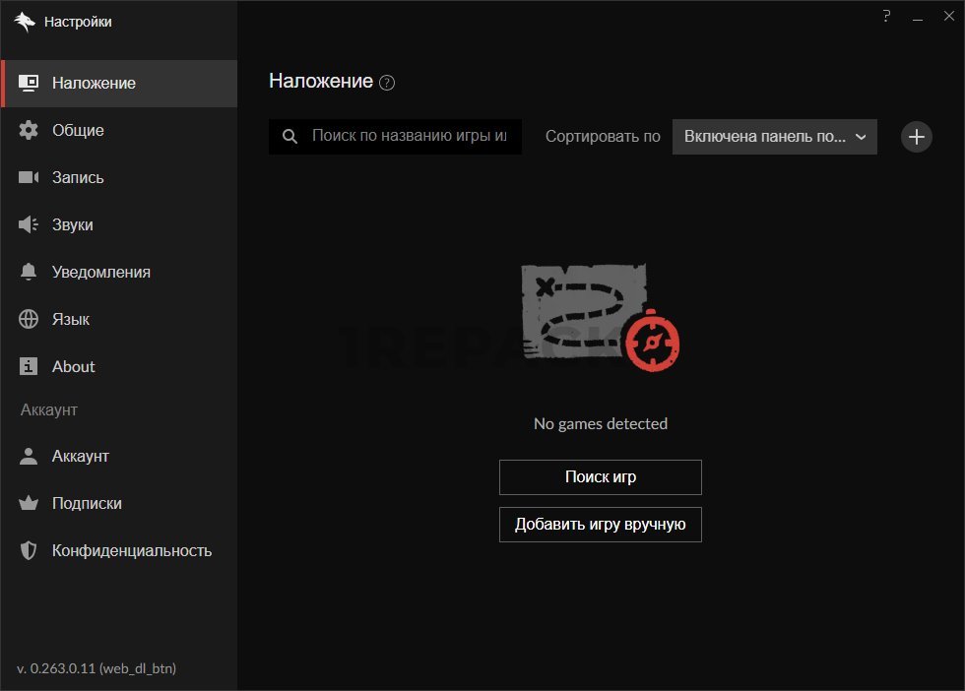The width and height of the screenshot is (965, 691).
Task: Click the question mark in title bar
Action: tap(886, 17)
